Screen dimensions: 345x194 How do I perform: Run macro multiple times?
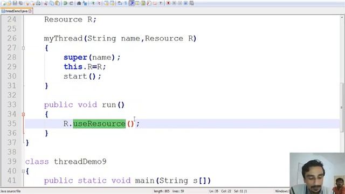(x=185, y=3)
